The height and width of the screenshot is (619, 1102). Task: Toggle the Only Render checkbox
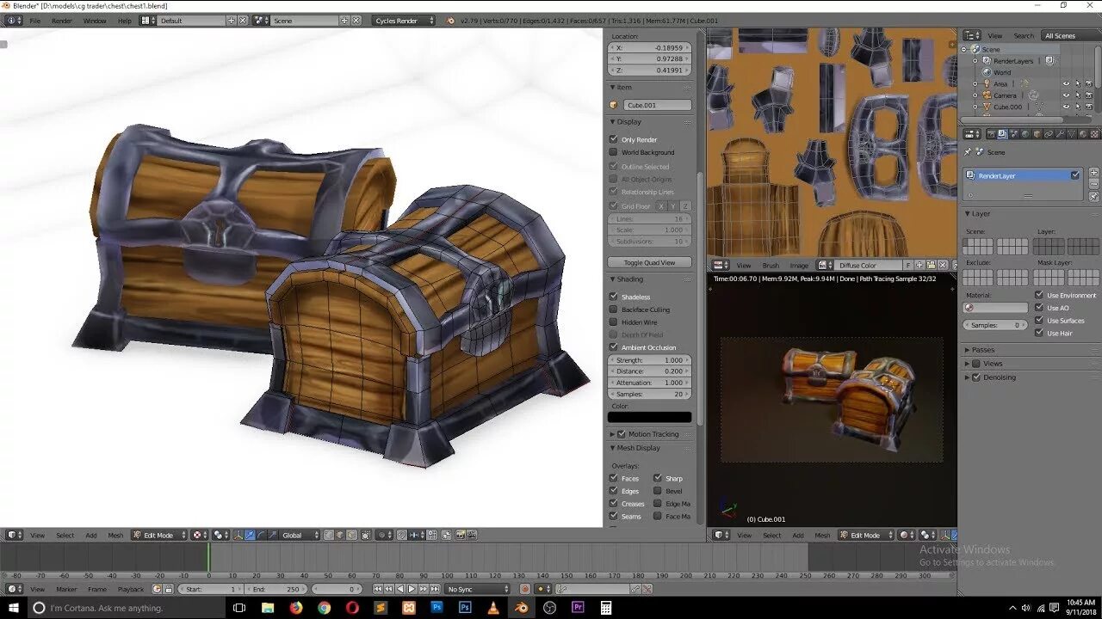614,139
